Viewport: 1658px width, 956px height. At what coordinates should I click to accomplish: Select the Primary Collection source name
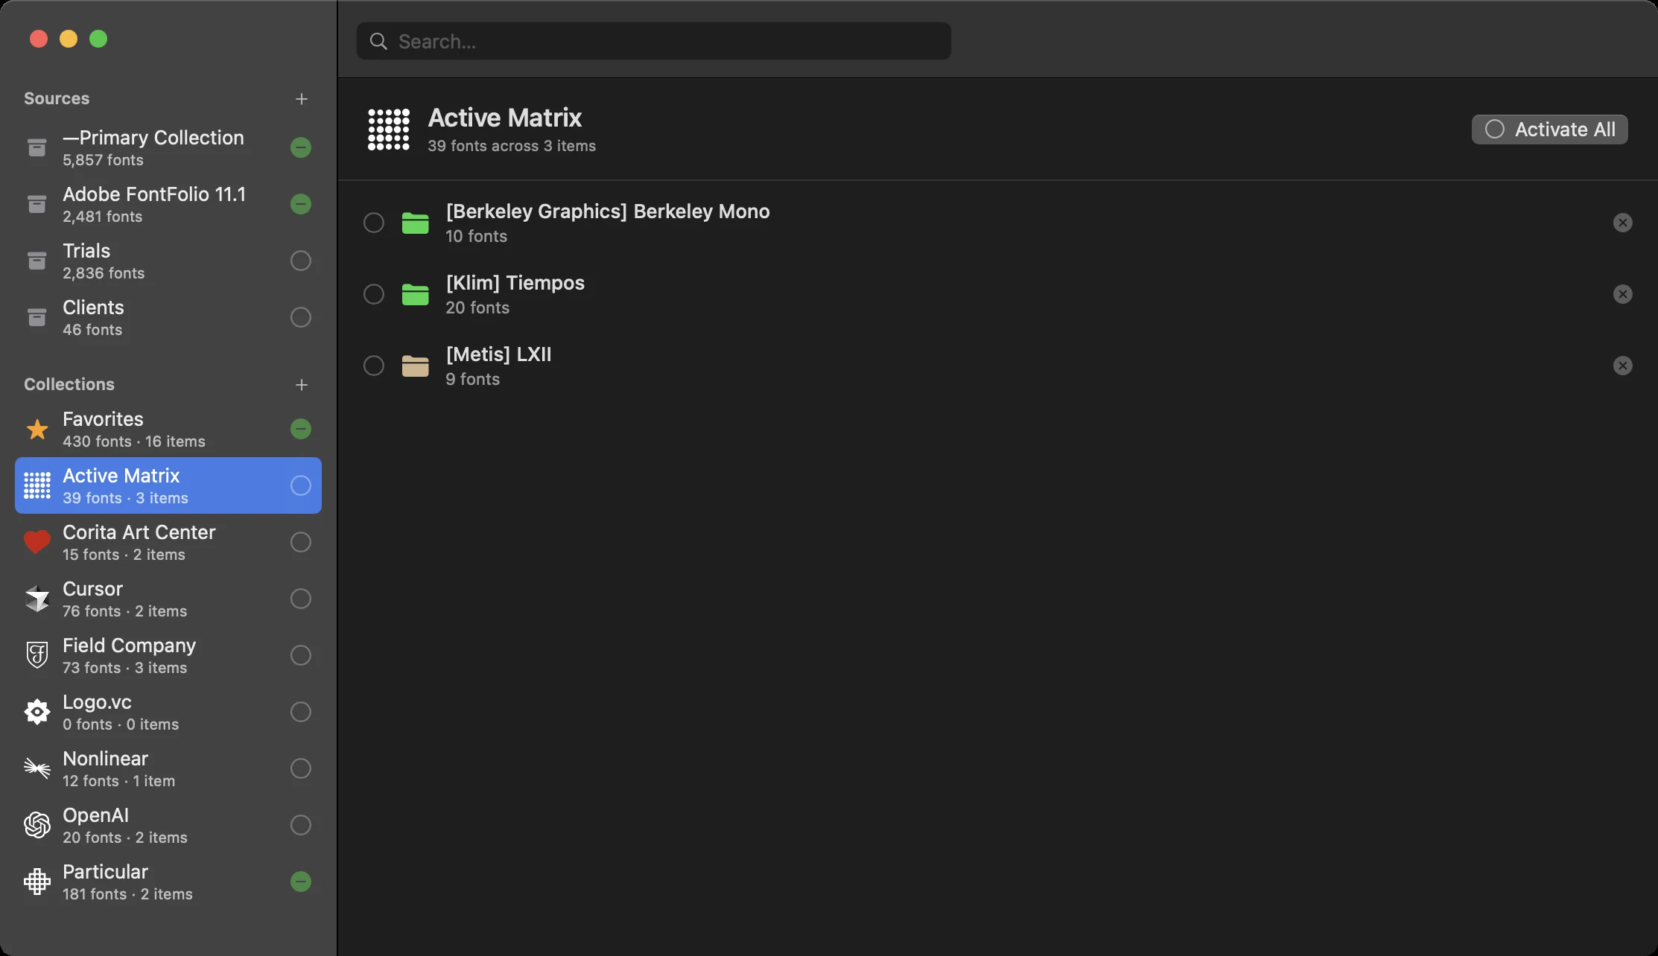153,138
